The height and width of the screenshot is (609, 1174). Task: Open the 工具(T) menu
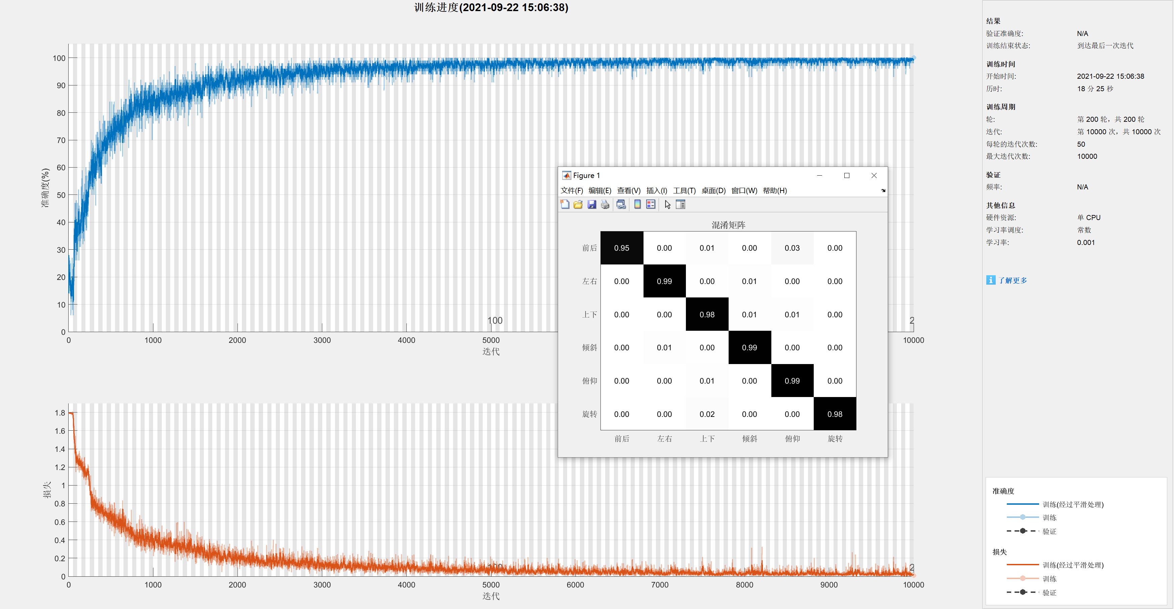click(684, 190)
